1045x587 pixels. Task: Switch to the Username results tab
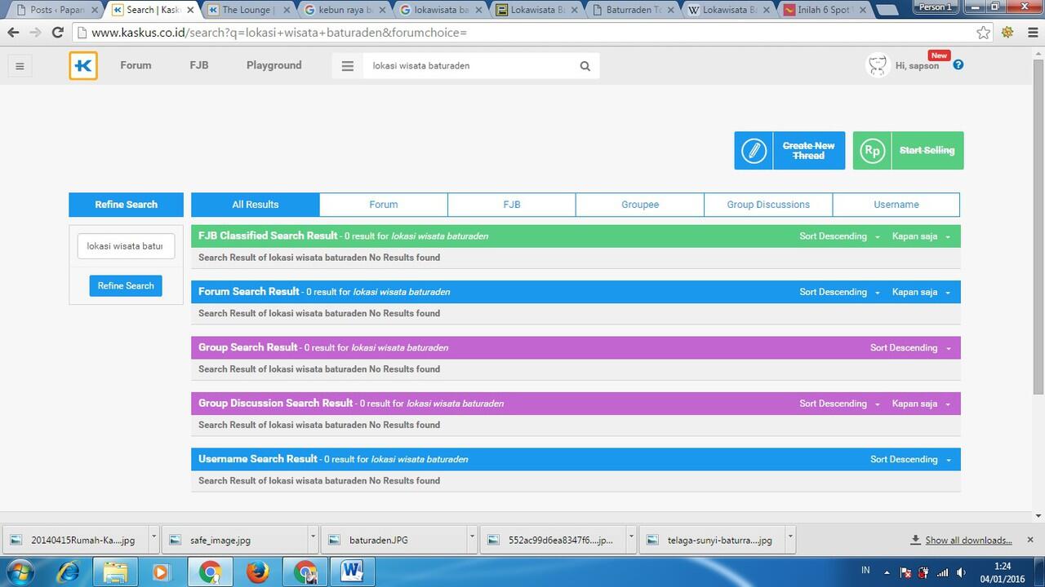point(896,205)
